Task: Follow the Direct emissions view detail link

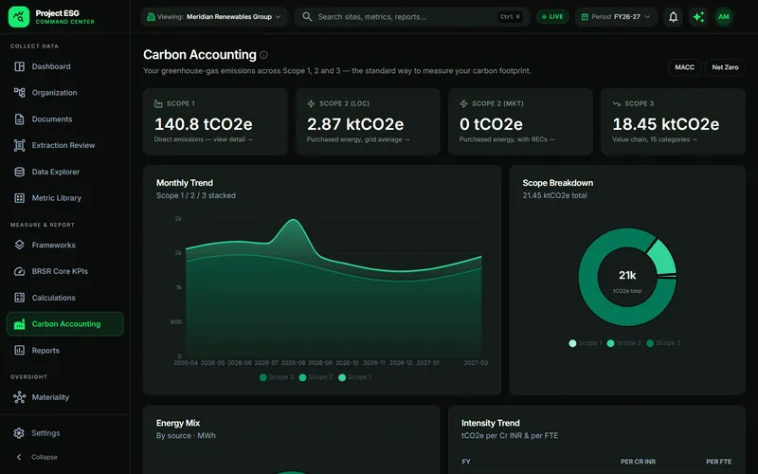Action: [203, 139]
